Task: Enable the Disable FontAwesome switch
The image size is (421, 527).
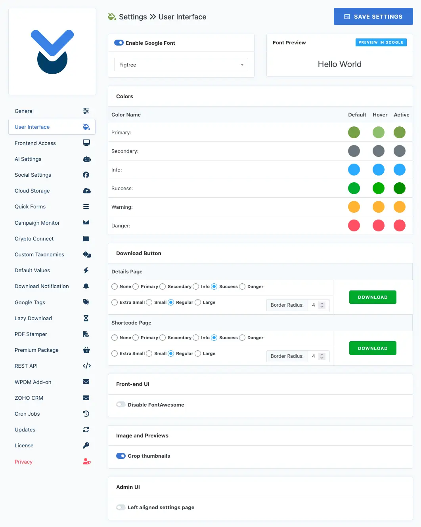Action: pyautogui.click(x=121, y=405)
